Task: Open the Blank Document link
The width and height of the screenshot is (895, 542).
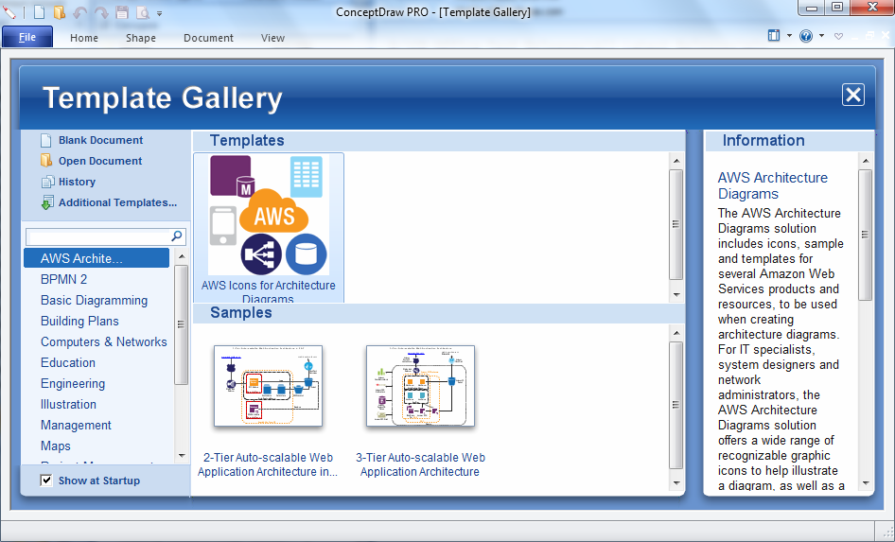Action: click(100, 140)
